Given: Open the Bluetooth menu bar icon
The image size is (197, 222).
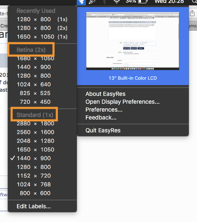Looking at the screenshot, I should (x=104, y=2).
